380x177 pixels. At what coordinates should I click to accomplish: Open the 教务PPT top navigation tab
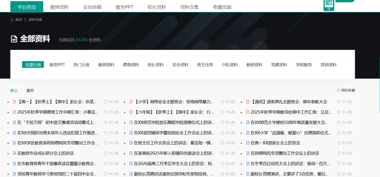pyautogui.click(x=124, y=7)
